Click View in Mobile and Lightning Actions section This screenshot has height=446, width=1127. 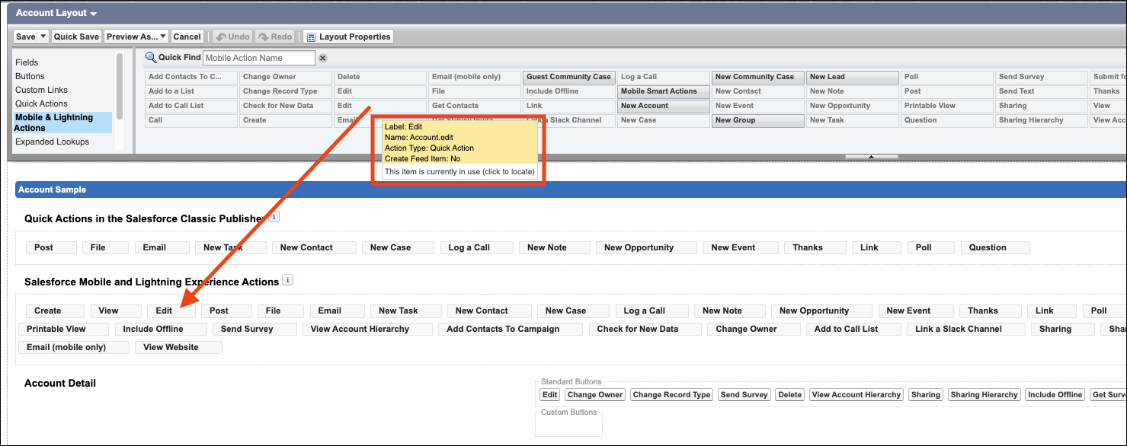pos(116,311)
